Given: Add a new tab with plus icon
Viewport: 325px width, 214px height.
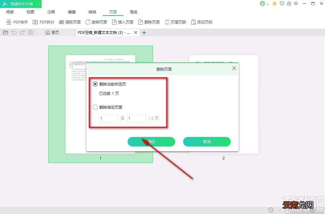Looking at the screenshot, I should tap(144, 32).
